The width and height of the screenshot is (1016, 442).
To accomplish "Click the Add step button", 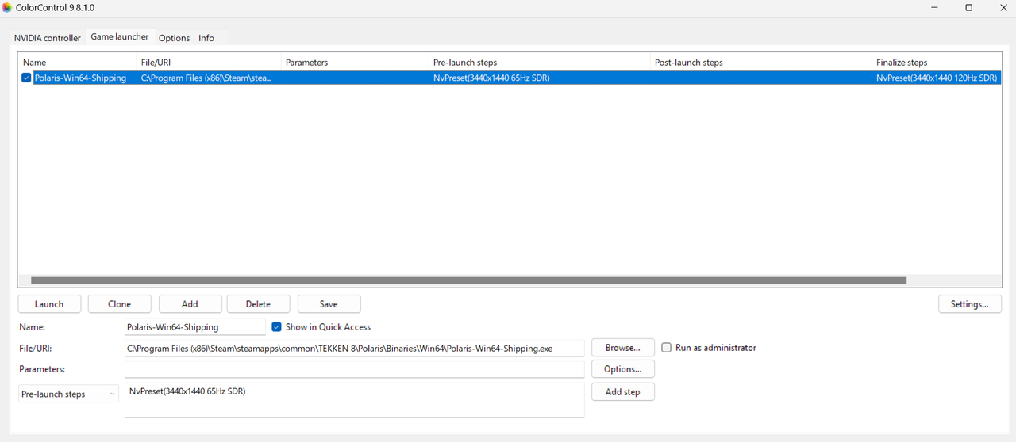I will 623,392.
